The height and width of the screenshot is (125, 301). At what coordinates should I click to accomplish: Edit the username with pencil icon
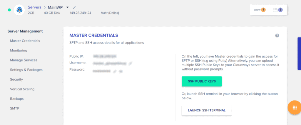point(130,63)
